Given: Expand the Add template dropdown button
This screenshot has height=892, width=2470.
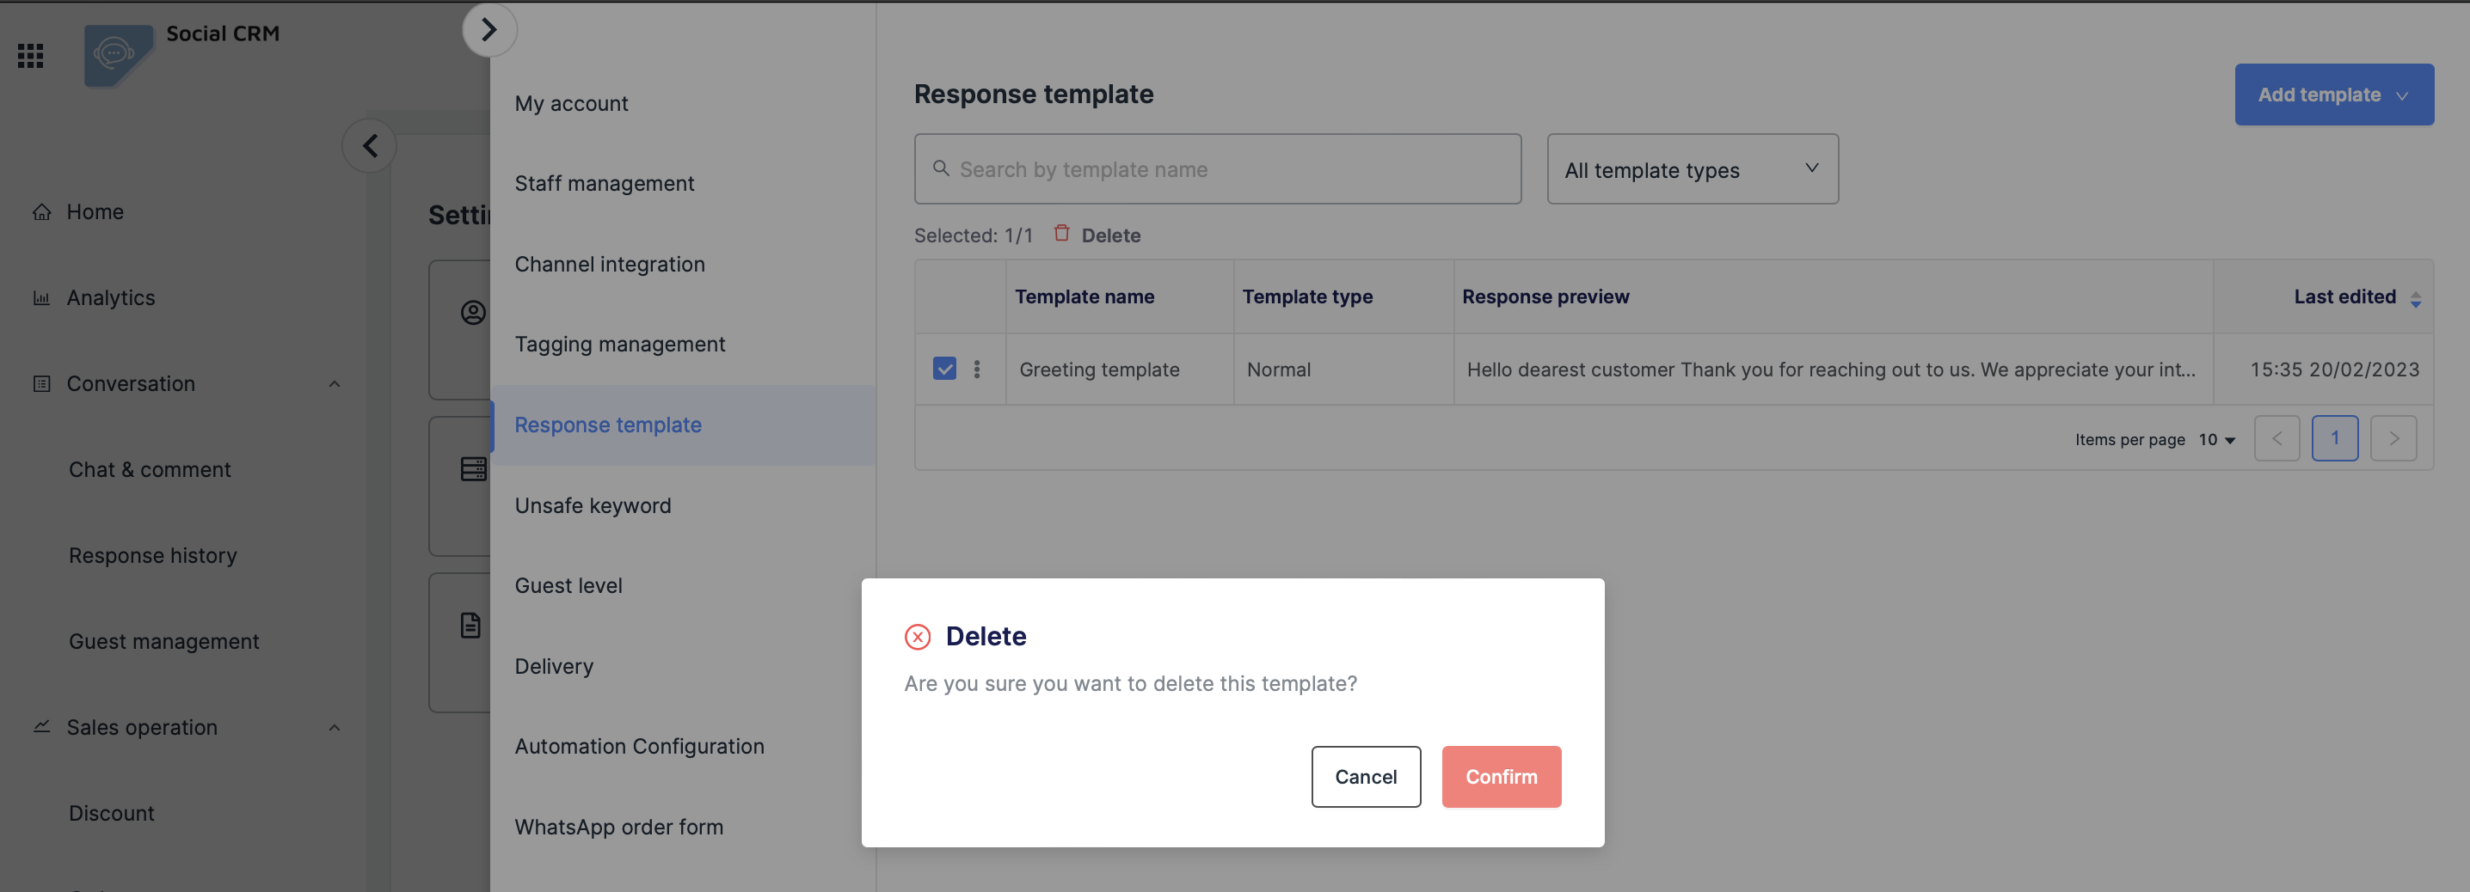Looking at the screenshot, I should coord(2333,95).
